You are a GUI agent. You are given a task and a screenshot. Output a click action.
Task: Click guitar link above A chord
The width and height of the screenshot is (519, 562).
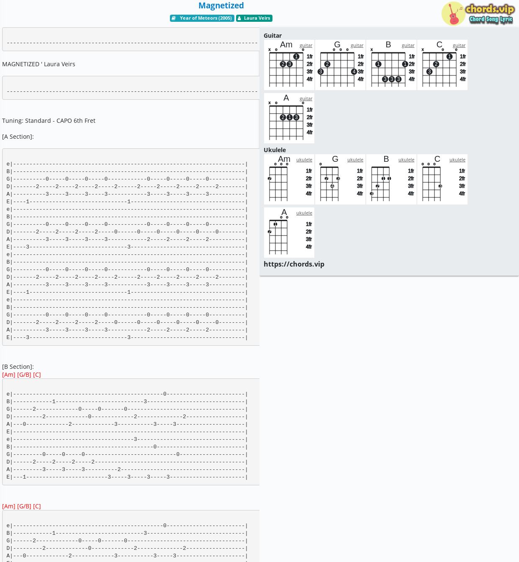306,98
